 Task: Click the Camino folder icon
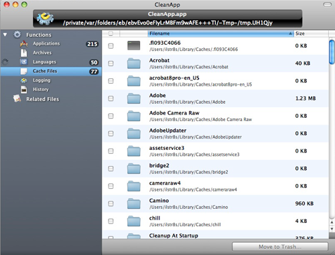134,203
